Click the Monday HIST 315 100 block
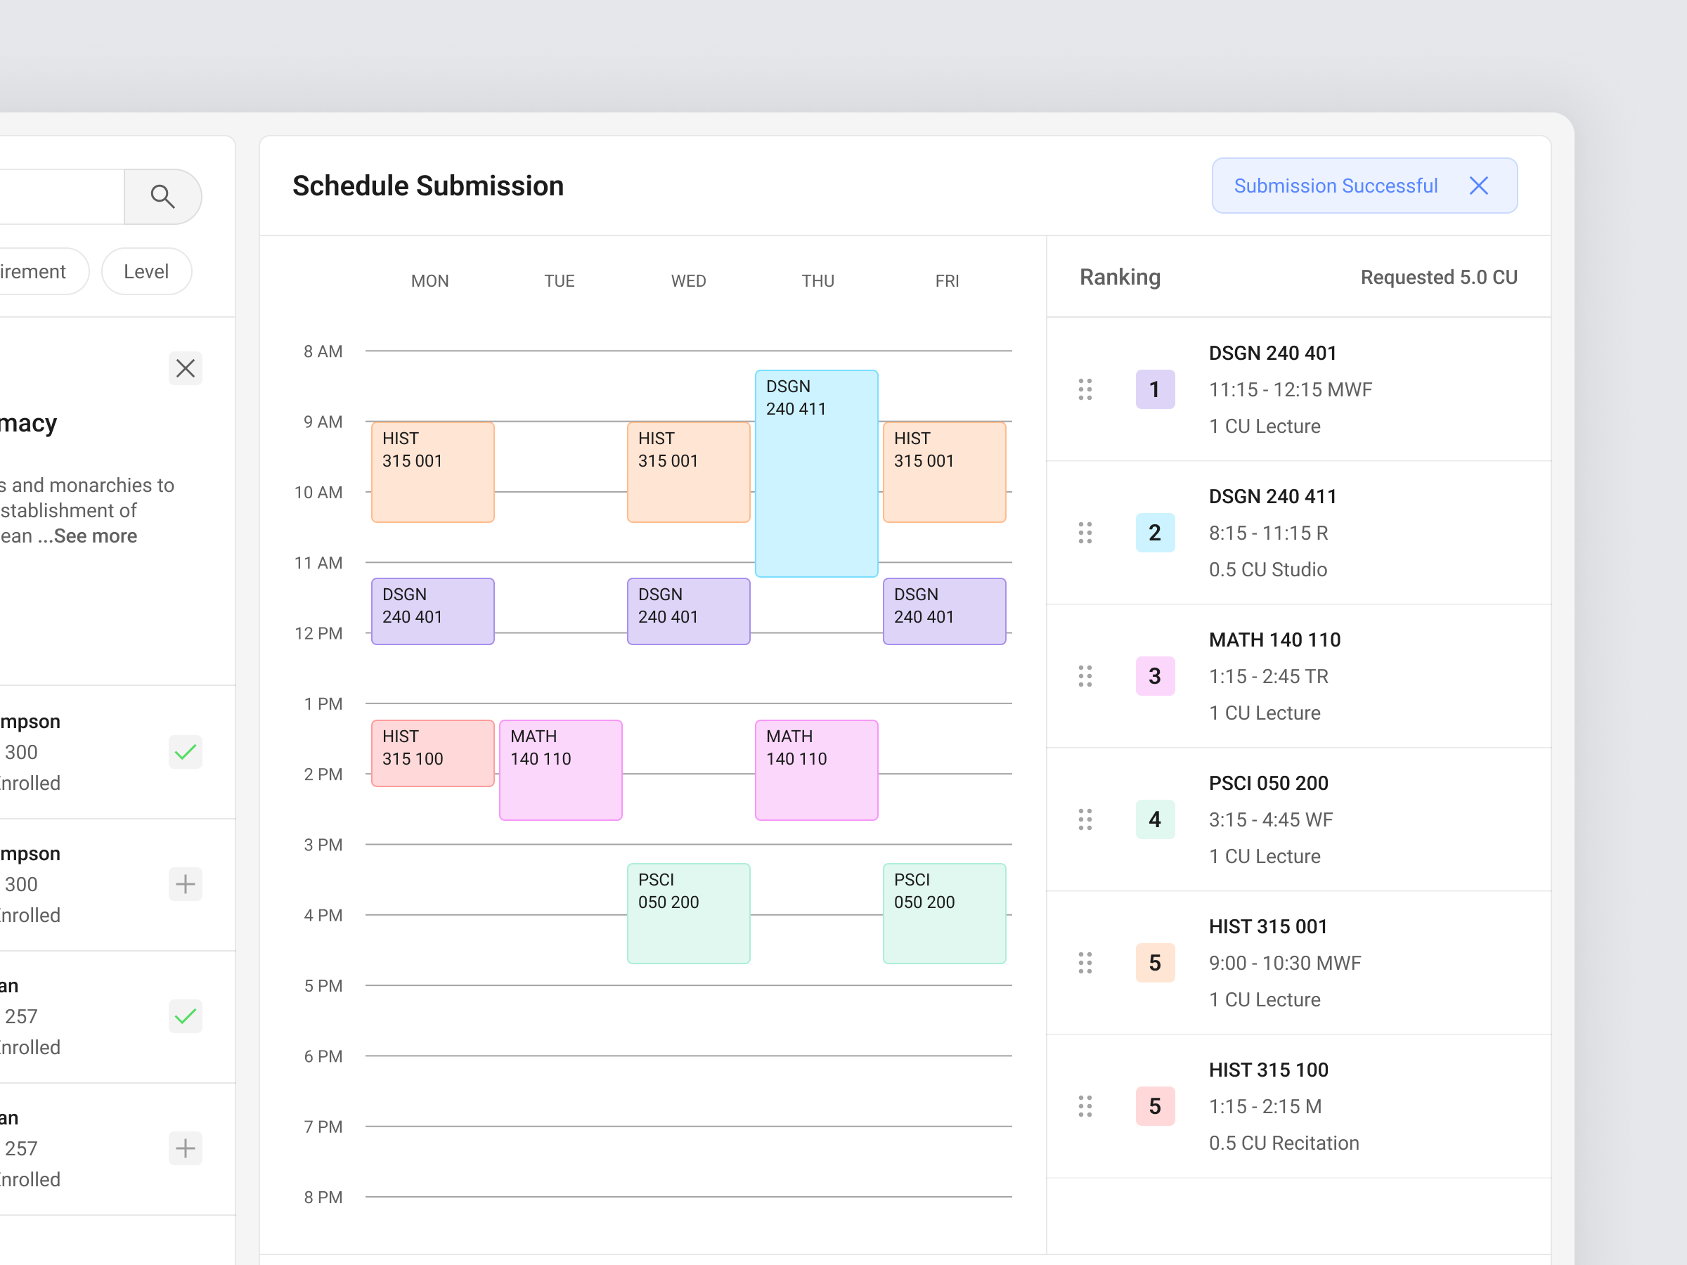The width and height of the screenshot is (1687, 1265). [x=432, y=753]
